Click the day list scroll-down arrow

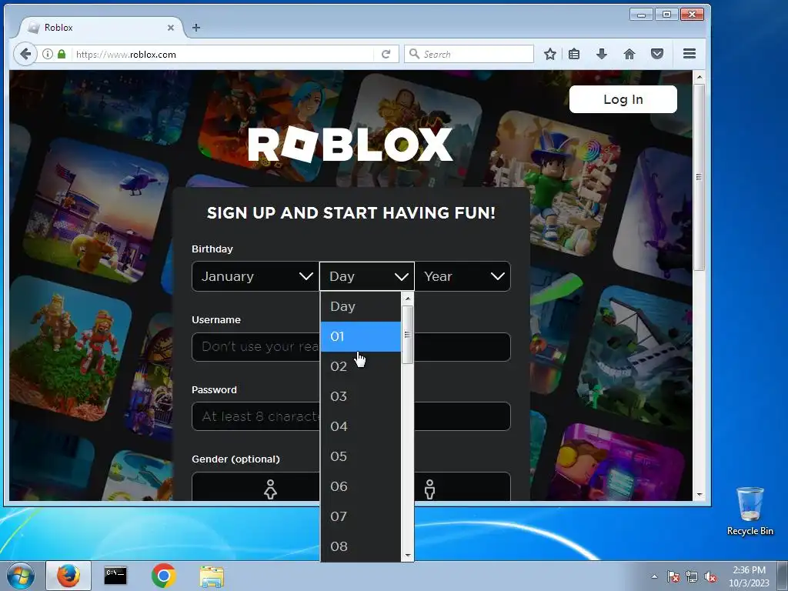pyautogui.click(x=408, y=556)
